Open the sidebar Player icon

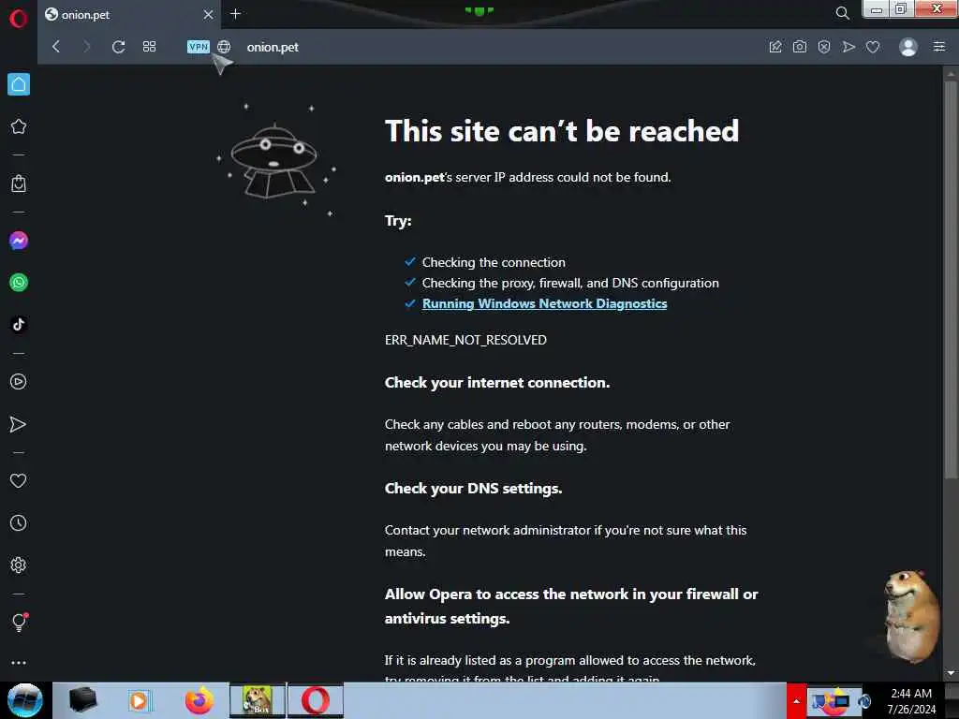19,382
